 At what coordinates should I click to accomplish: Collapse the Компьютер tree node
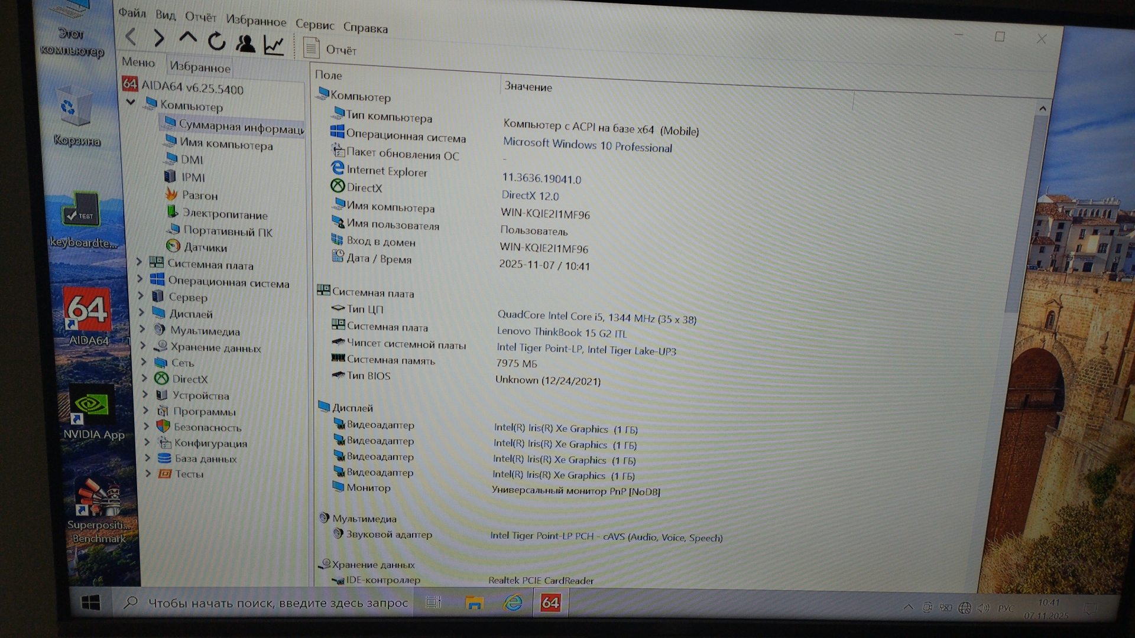click(x=131, y=102)
